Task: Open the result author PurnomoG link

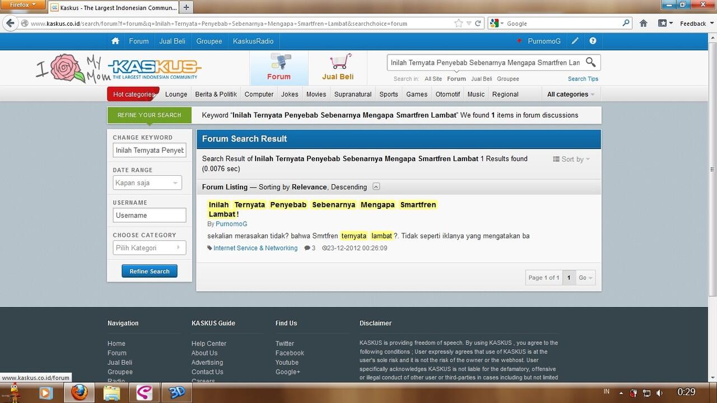Action: coord(231,224)
